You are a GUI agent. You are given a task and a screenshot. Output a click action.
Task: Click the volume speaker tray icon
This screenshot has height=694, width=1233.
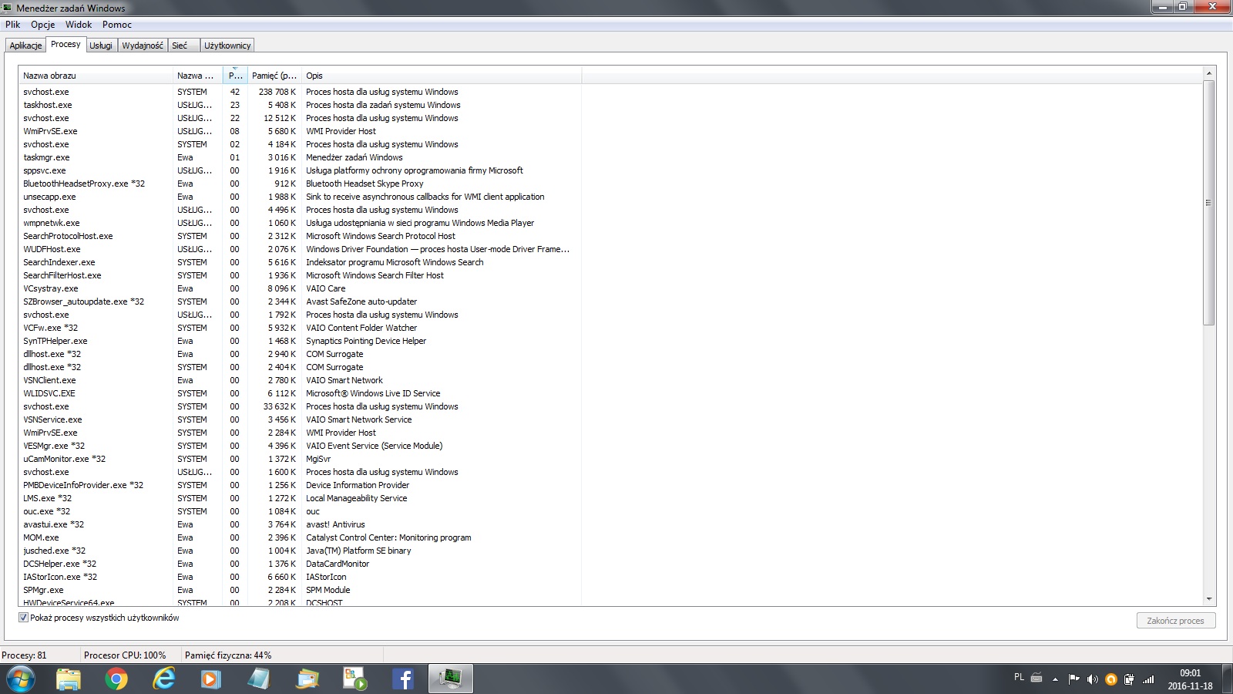[x=1092, y=679]
